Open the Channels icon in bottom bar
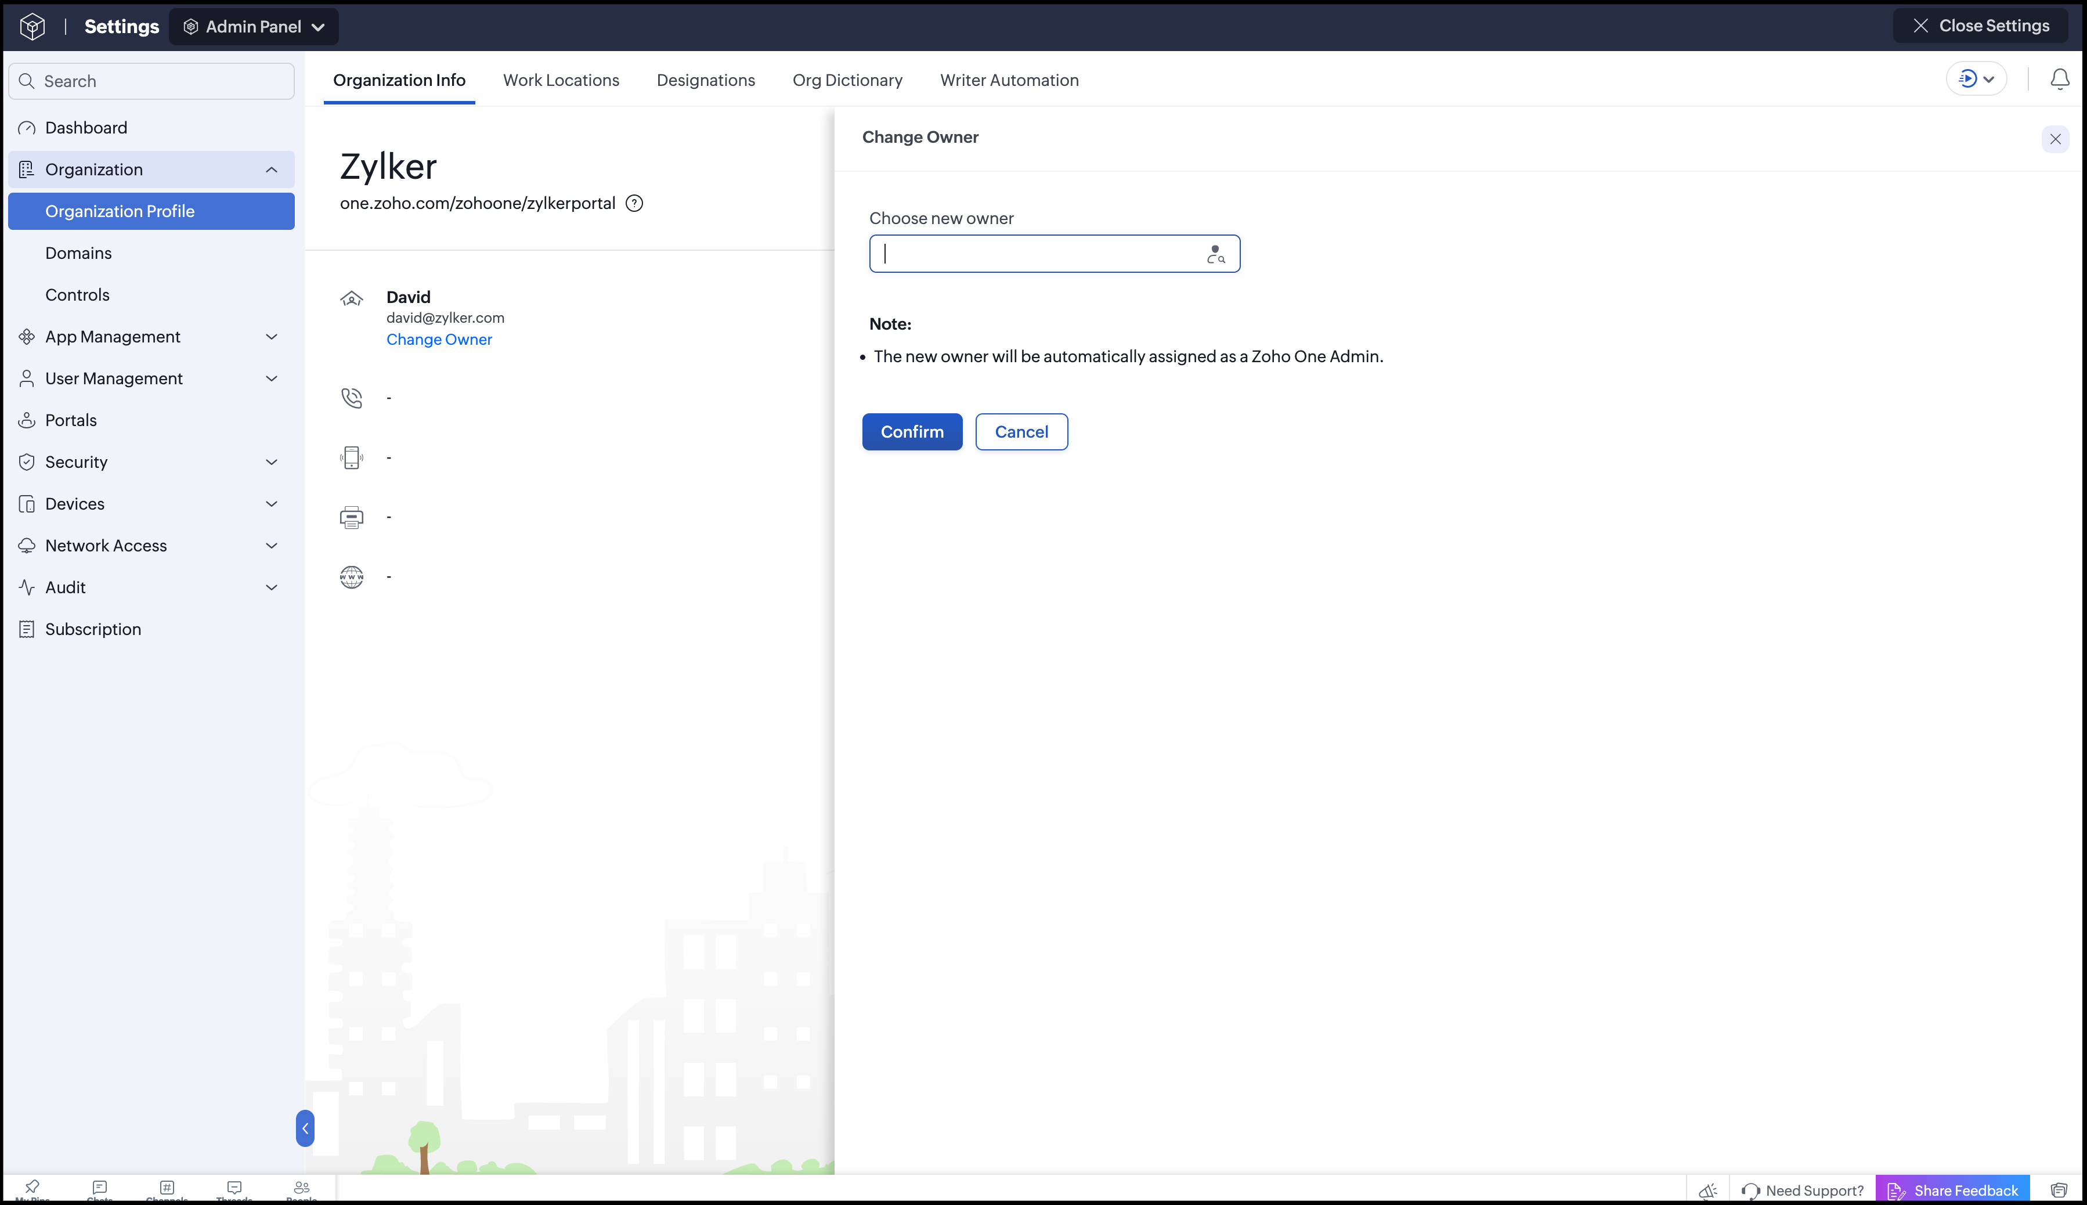Screen dimensions: 2087x1205 (167, 1188)
